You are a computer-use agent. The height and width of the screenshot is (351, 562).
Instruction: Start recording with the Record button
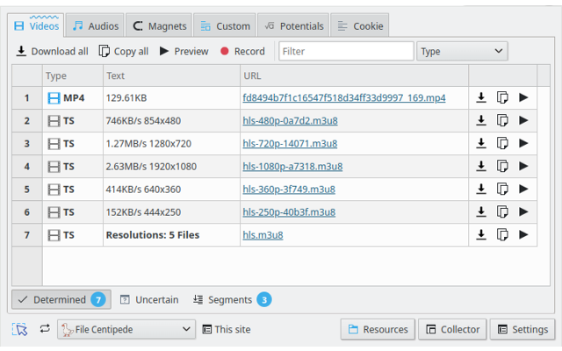[242, 51]
